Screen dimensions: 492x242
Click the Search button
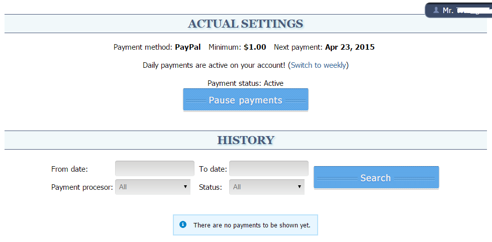point(376,177)
